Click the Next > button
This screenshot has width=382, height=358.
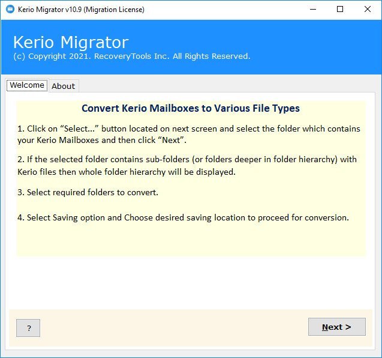336,327
